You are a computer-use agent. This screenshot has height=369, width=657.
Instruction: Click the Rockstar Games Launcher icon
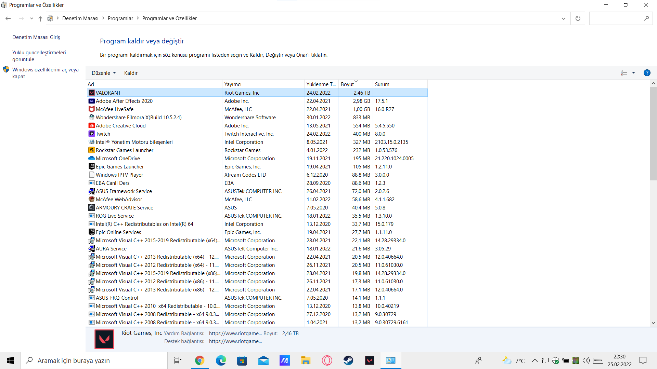tap(91, 150)
